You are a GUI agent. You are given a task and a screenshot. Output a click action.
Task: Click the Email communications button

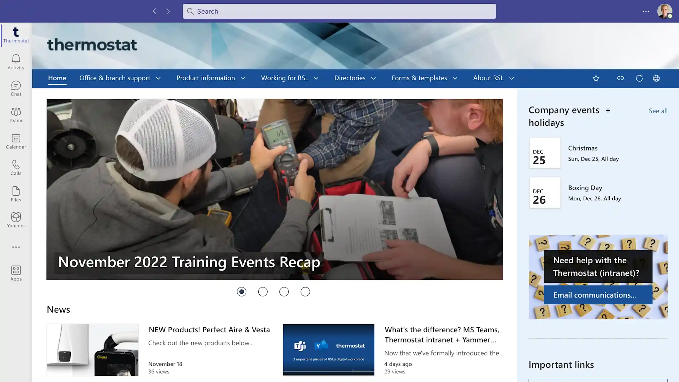tap(598, 295)
